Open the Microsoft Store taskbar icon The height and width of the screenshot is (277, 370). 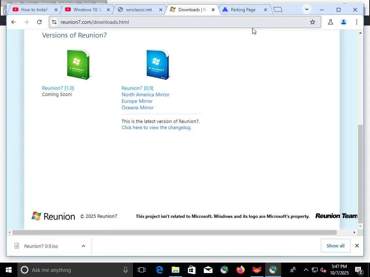pos(192,270)
